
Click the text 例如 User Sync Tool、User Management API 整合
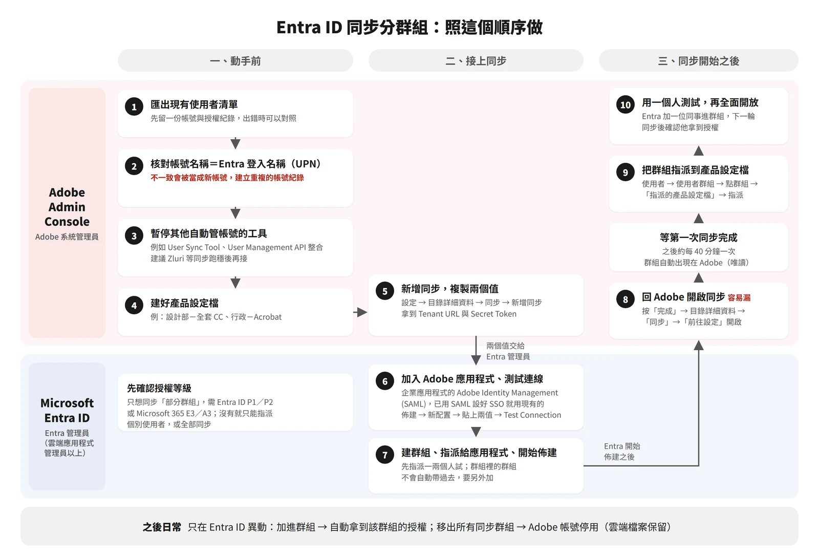tap(236, 247)
